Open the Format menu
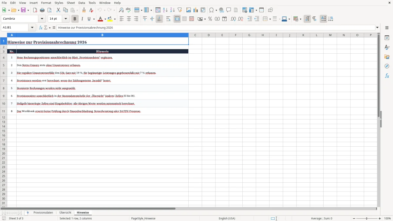393x221 pixels. point(46,3)
